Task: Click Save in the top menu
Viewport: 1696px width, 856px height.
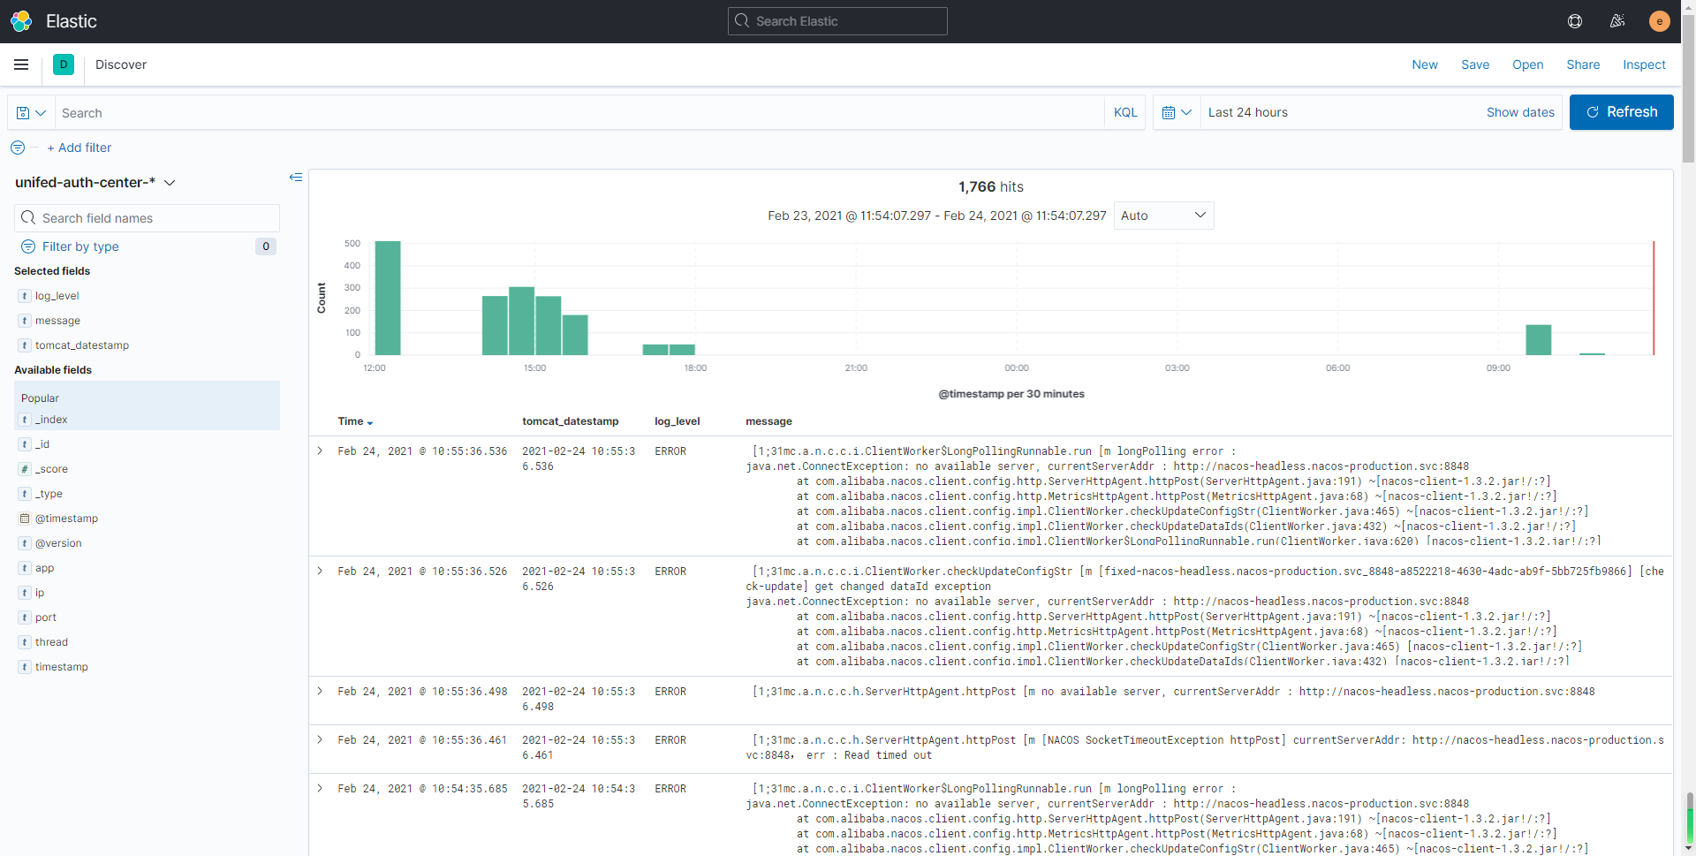Action: point(1475,64)
